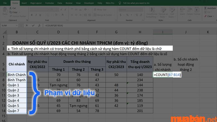The height and width of the screenshot is (122, 217).
Task: Align text left in Alignment group
Action: pyautogui.click(x=72, y=15)
